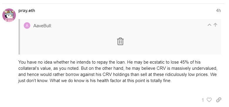
Task: Click the gray left border of quote
Action: [x=19, y=37]
